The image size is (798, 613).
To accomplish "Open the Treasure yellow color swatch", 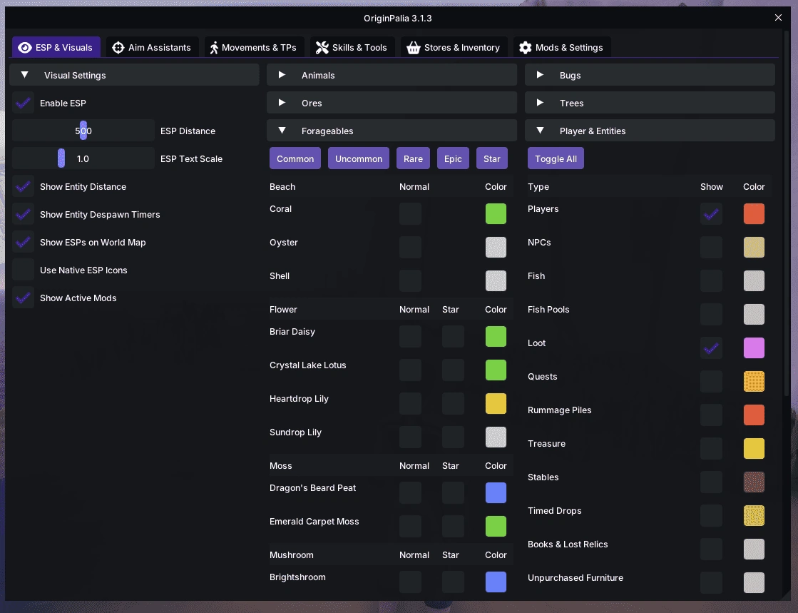I will (x=754, y=449).
